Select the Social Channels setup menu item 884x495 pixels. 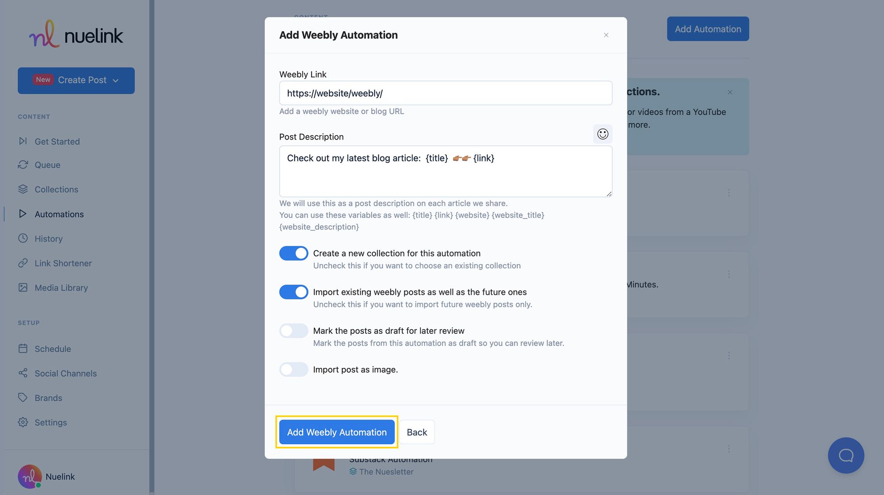(65, 373)
